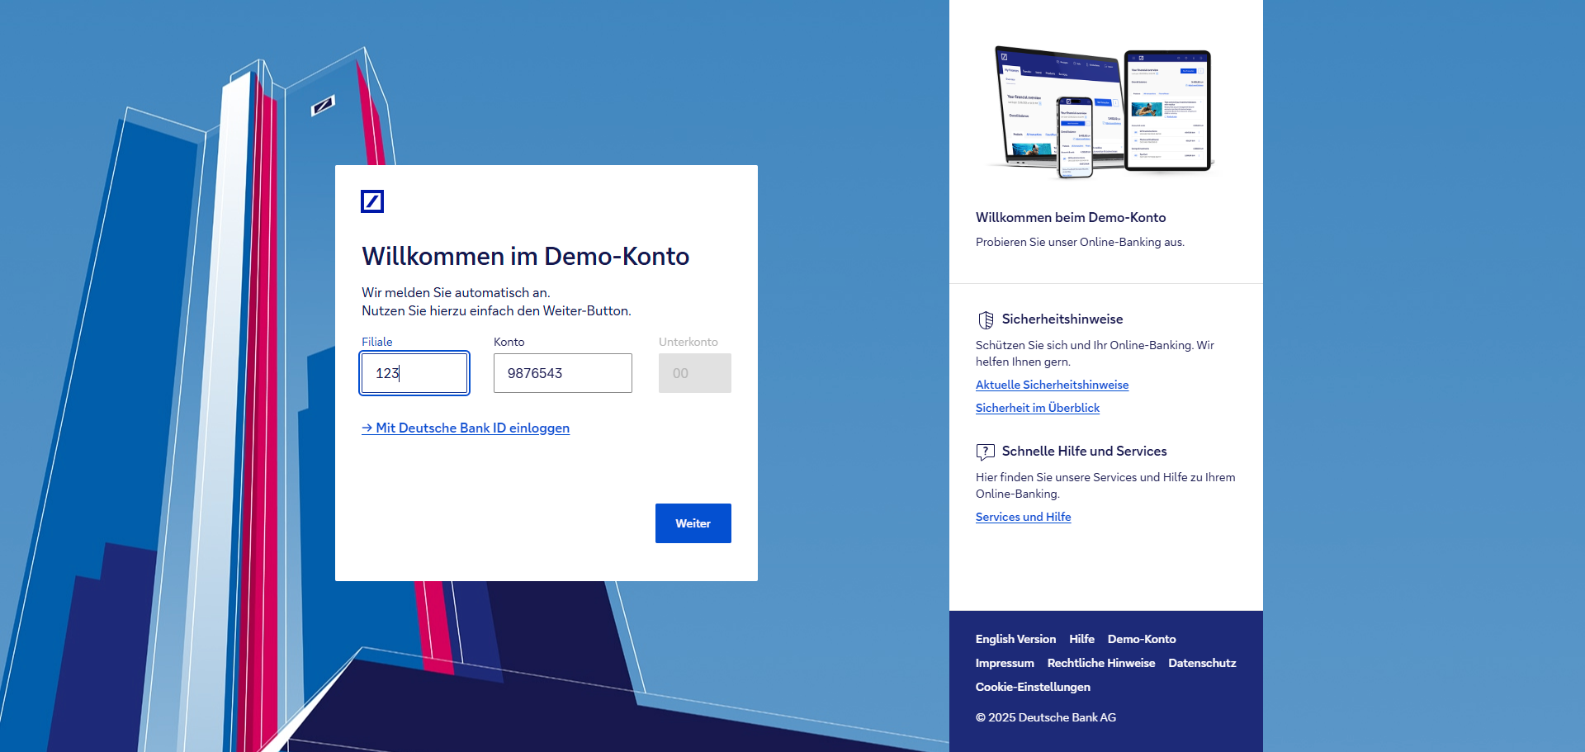The height and width of the screenshot is (752, 1585).
Task: Click the Konto field label
Action: point(509,342)
